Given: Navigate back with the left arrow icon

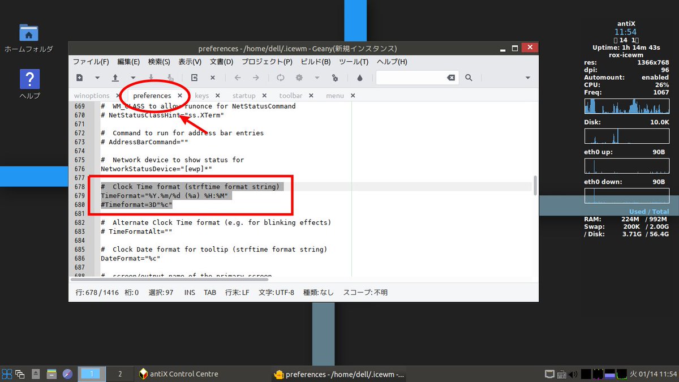Looking at the screenshot, I should click(x=238, y=78).
